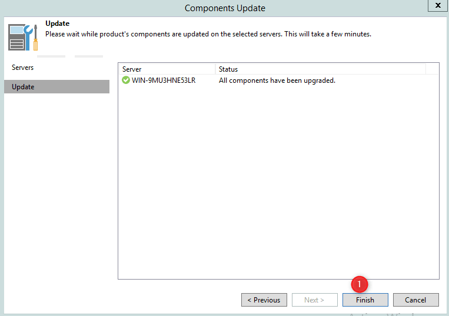The image size is (449, 316).
Task: Click the blank column header right of Status
Action: pyautogui.click(x=432, y=69)
